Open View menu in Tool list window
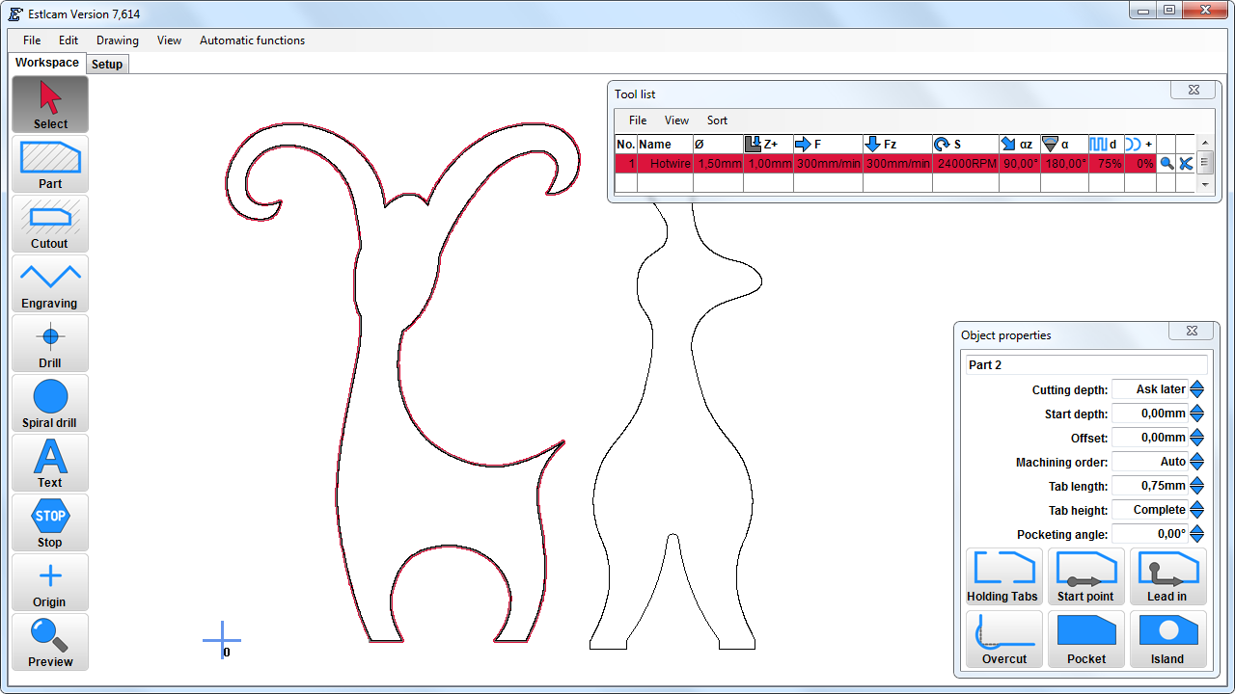Viewport: 1235px width, 694px height. click(x=676, y=120)
